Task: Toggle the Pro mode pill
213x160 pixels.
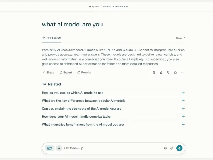Action: (50, 148)
